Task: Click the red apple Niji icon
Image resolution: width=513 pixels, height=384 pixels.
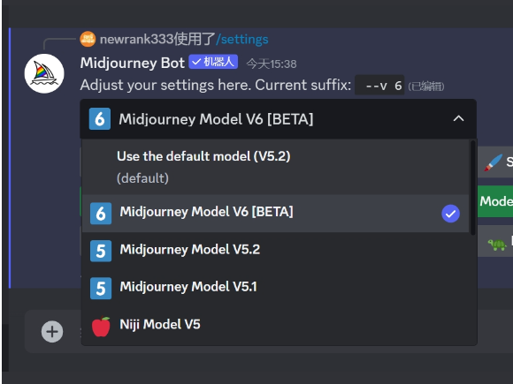Action: click(x=101, y=327)
